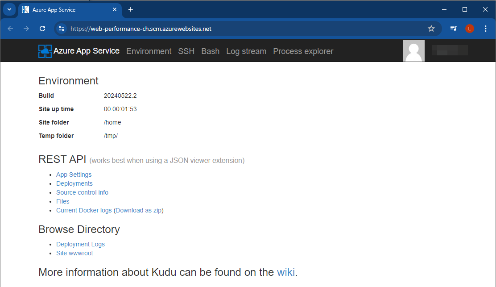This screenshot has width=496, height=287.
Task: Open the tab search chevron dropdown
Action: 9,9
